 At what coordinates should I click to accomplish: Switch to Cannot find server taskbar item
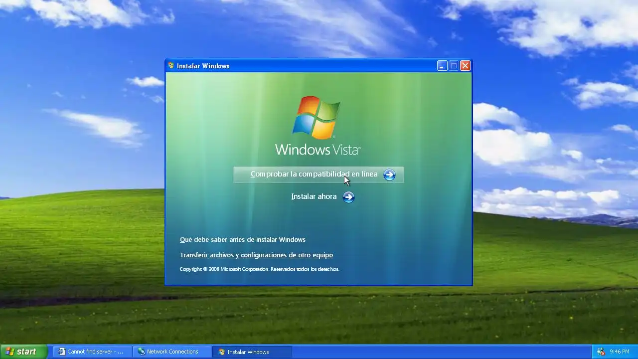93,352
